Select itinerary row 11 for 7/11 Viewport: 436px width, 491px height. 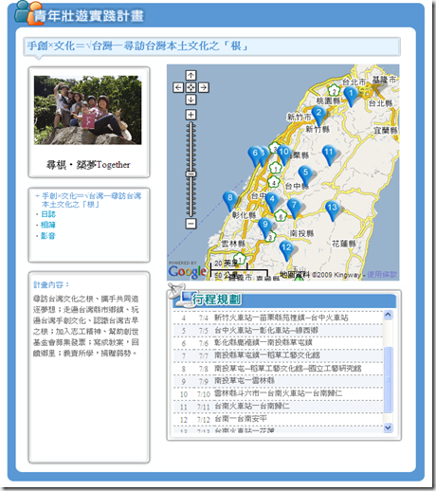click(x=278, y=407)
